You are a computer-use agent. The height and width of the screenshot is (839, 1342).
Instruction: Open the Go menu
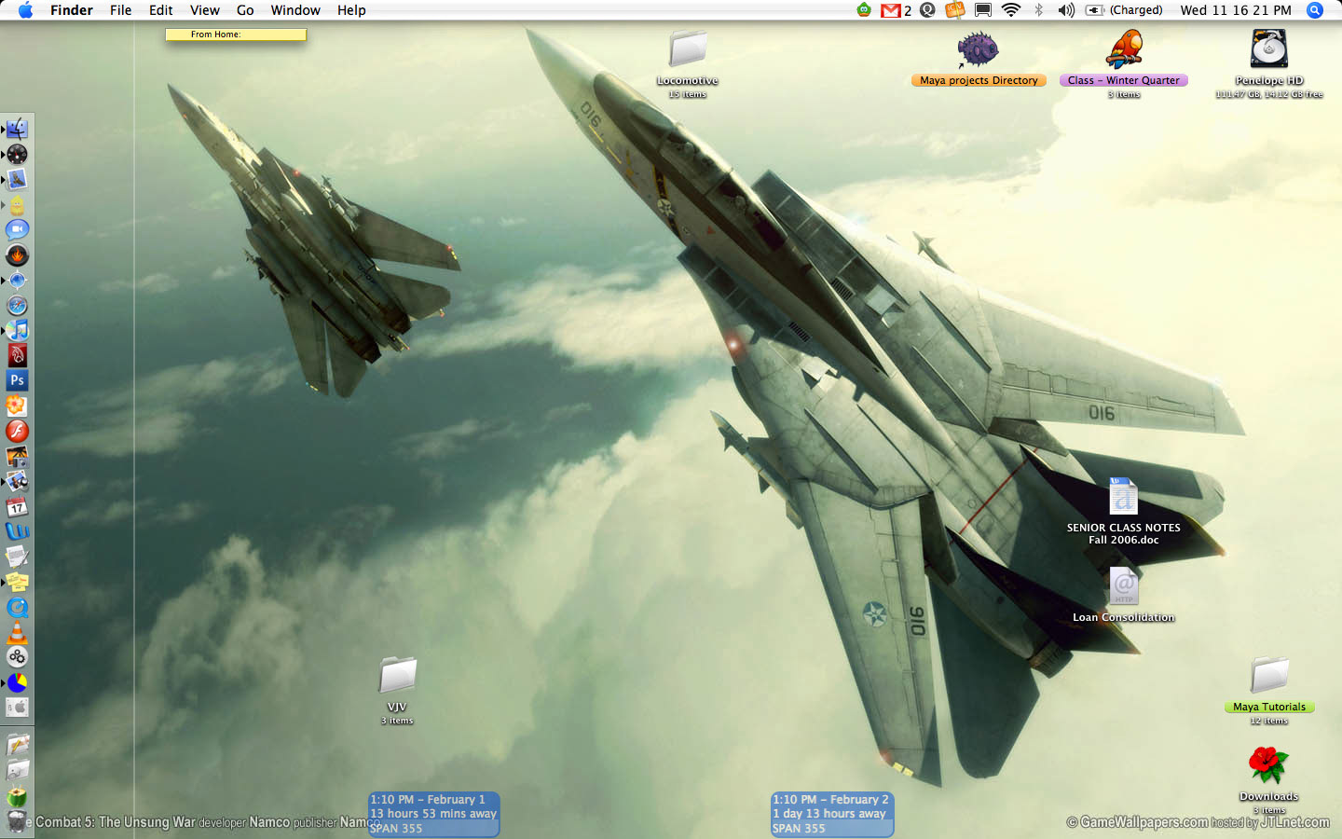245,10
